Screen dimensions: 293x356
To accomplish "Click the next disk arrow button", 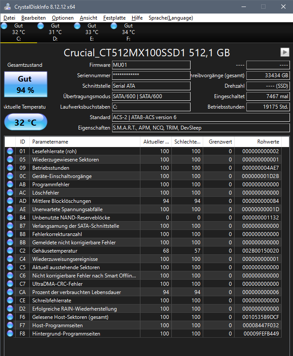I will coord(285,52).
